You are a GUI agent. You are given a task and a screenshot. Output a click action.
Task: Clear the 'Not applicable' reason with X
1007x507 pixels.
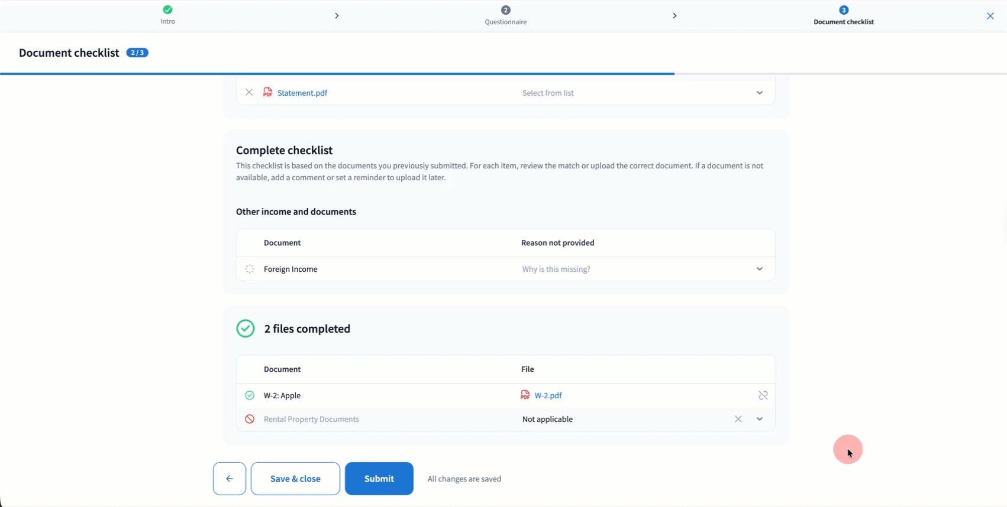coord(738,419)
